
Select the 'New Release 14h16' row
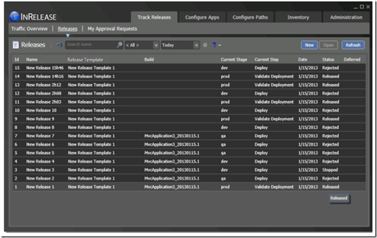coord(189,76)
